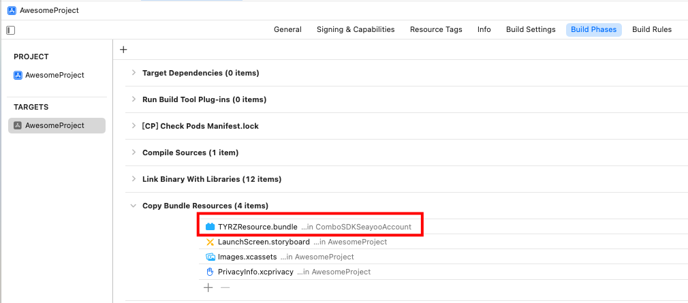Click the AwesomeProject project icon under PROJECT
Image resolution: width=688 pixels, height=303 pixels.
(18, 75)
